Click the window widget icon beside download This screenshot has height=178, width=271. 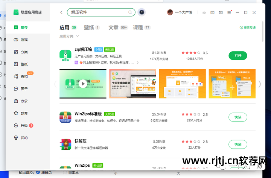coord(212,12)
